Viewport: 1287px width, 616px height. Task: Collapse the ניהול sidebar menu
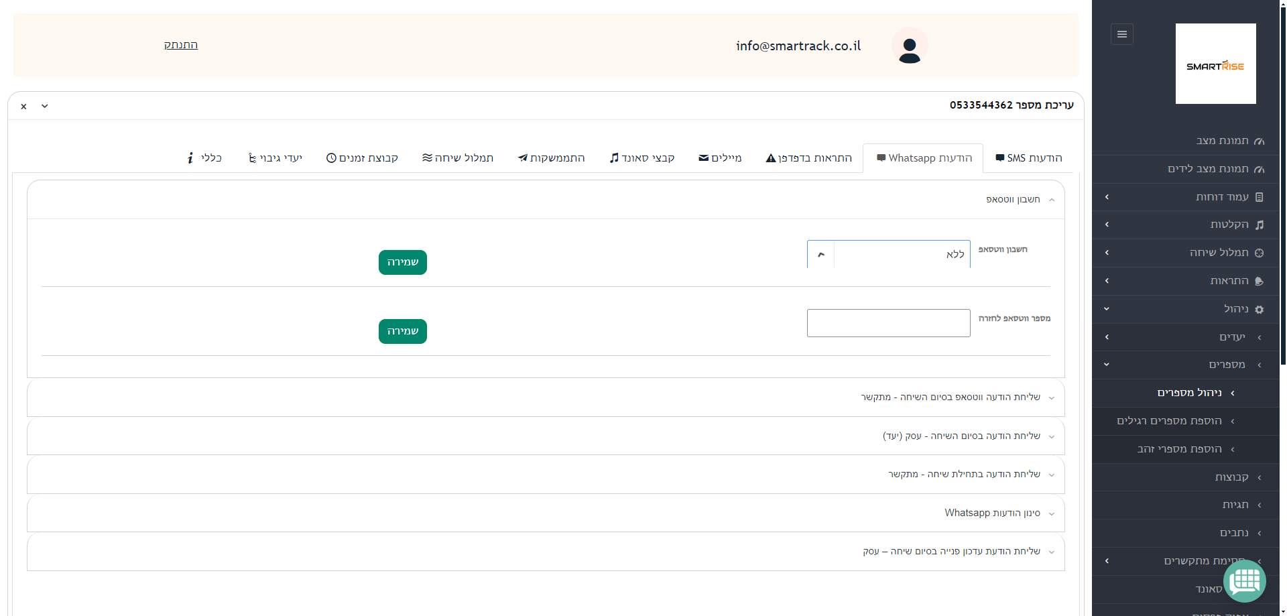[1185, 309]
